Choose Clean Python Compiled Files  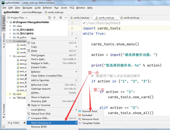(52, 76)
